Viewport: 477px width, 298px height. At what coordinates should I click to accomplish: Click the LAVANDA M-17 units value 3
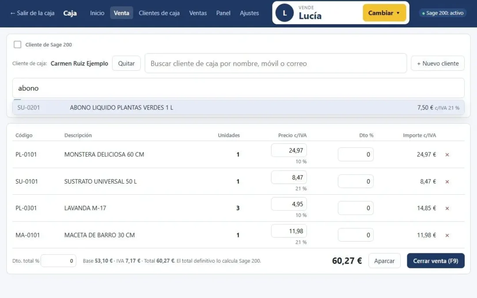pos(238,208)
